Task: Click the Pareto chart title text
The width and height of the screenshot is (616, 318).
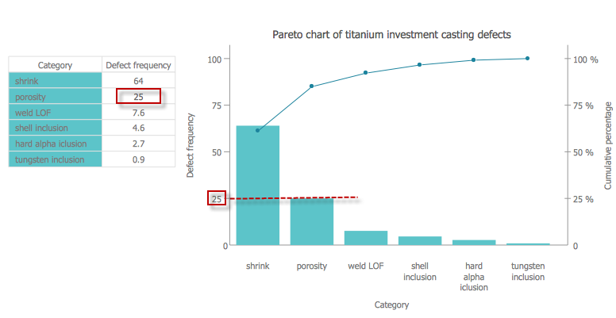Action: click(391, 34)
